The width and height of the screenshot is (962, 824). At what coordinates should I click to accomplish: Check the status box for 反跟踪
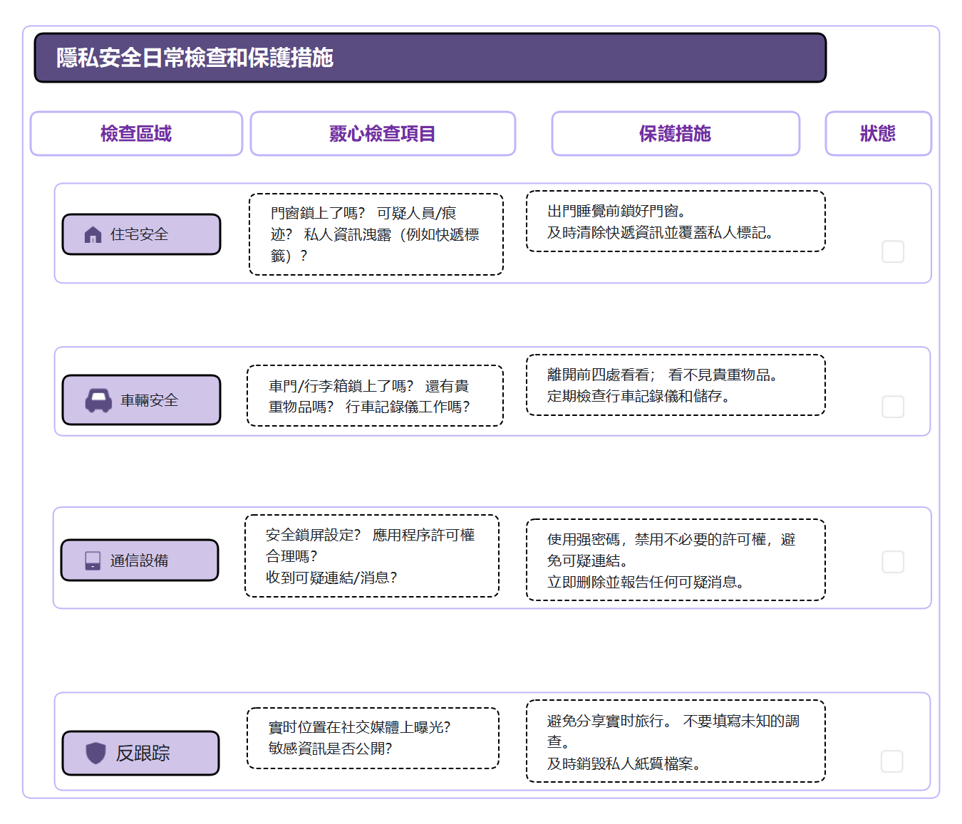[892, 761]
